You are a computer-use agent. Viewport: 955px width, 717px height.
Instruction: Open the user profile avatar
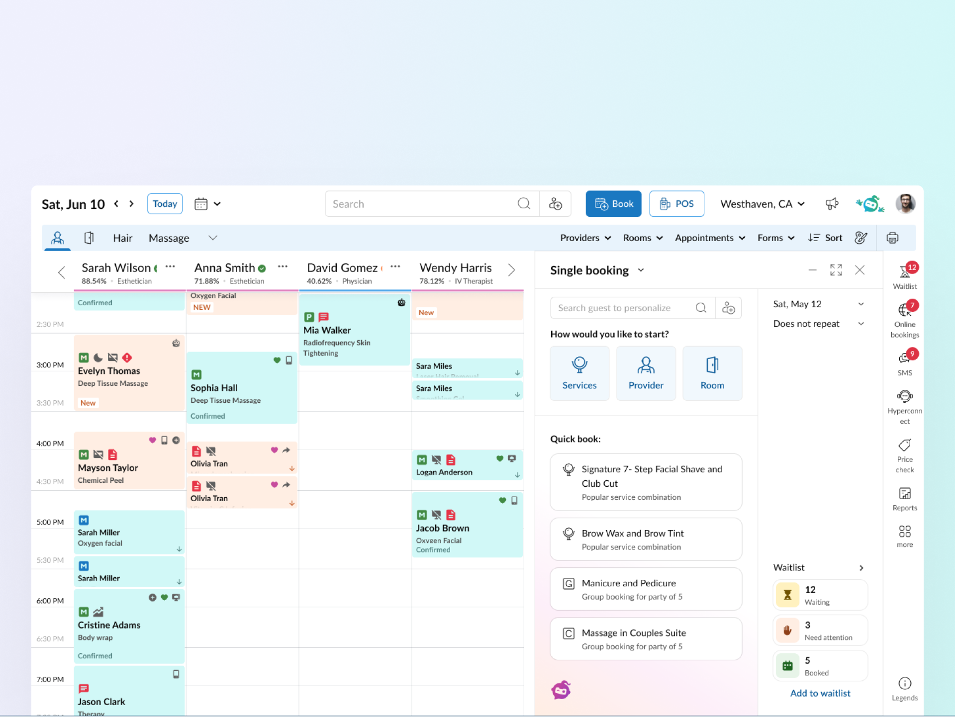(x=905, y=204)
